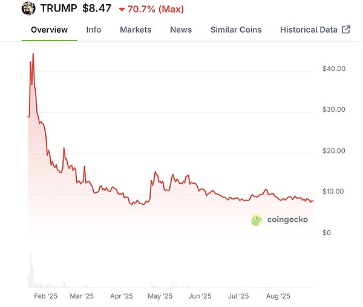Click the 70.7% (Max) change label
The height and width of the screenshot is (307, 363).
(155, 10)
